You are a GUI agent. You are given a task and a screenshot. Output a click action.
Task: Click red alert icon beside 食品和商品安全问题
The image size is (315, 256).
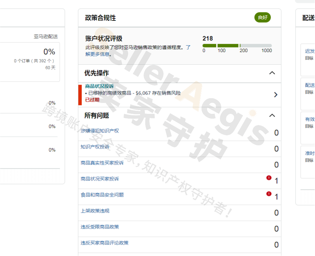pyautogui.click(x=269, y=194)
